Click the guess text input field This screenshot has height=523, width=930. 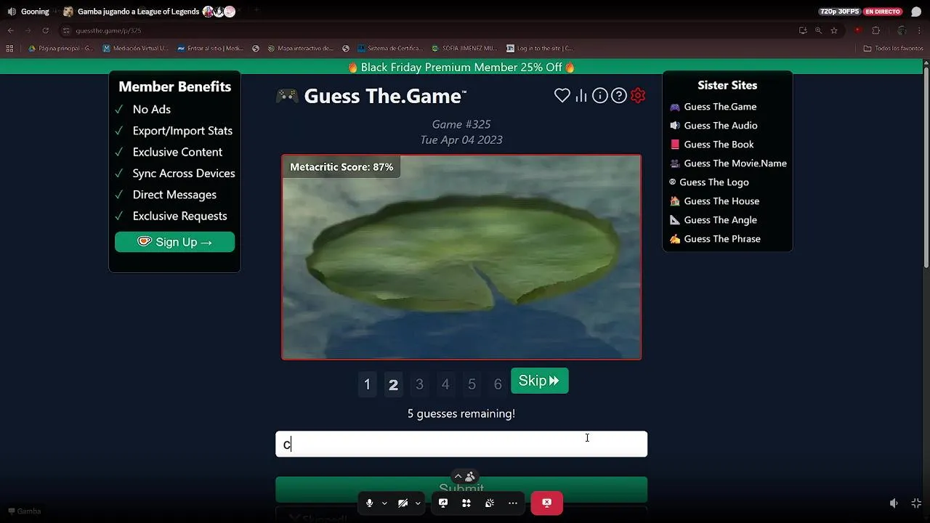(x=461, y=445)
